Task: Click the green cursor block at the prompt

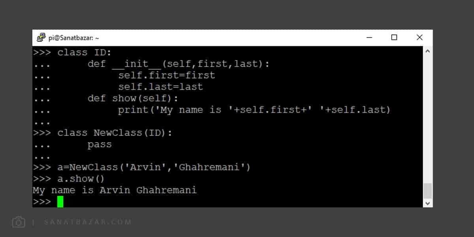Action: [x=60, y=201]
